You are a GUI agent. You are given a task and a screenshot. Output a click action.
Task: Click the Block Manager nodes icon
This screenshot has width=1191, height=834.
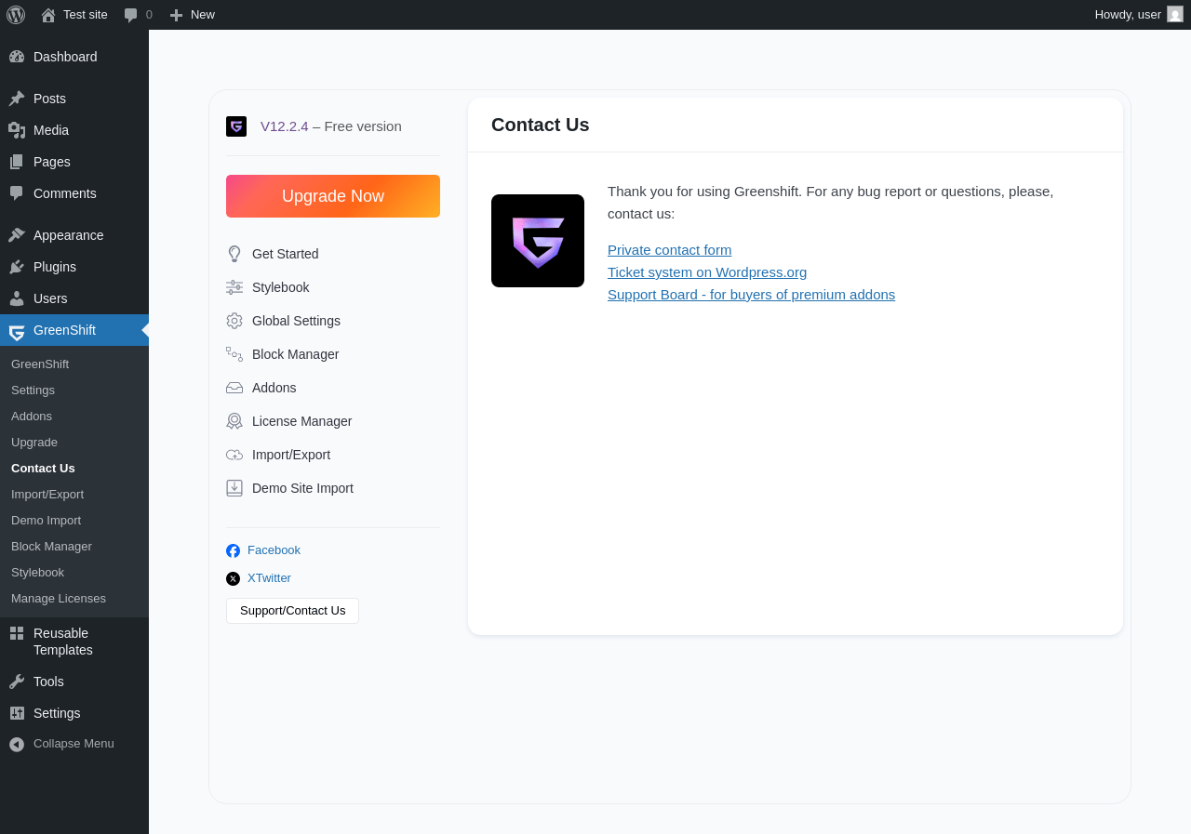[234, 354]
